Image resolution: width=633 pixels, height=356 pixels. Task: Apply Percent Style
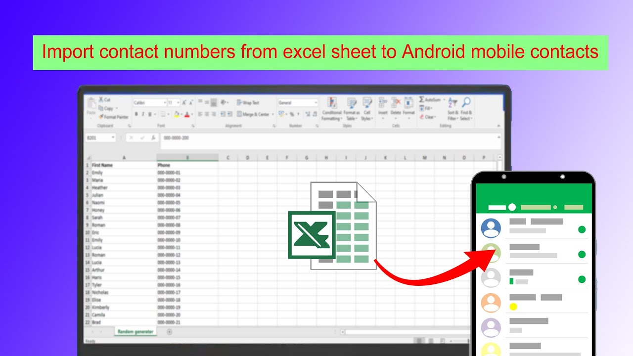coord(292,114)
